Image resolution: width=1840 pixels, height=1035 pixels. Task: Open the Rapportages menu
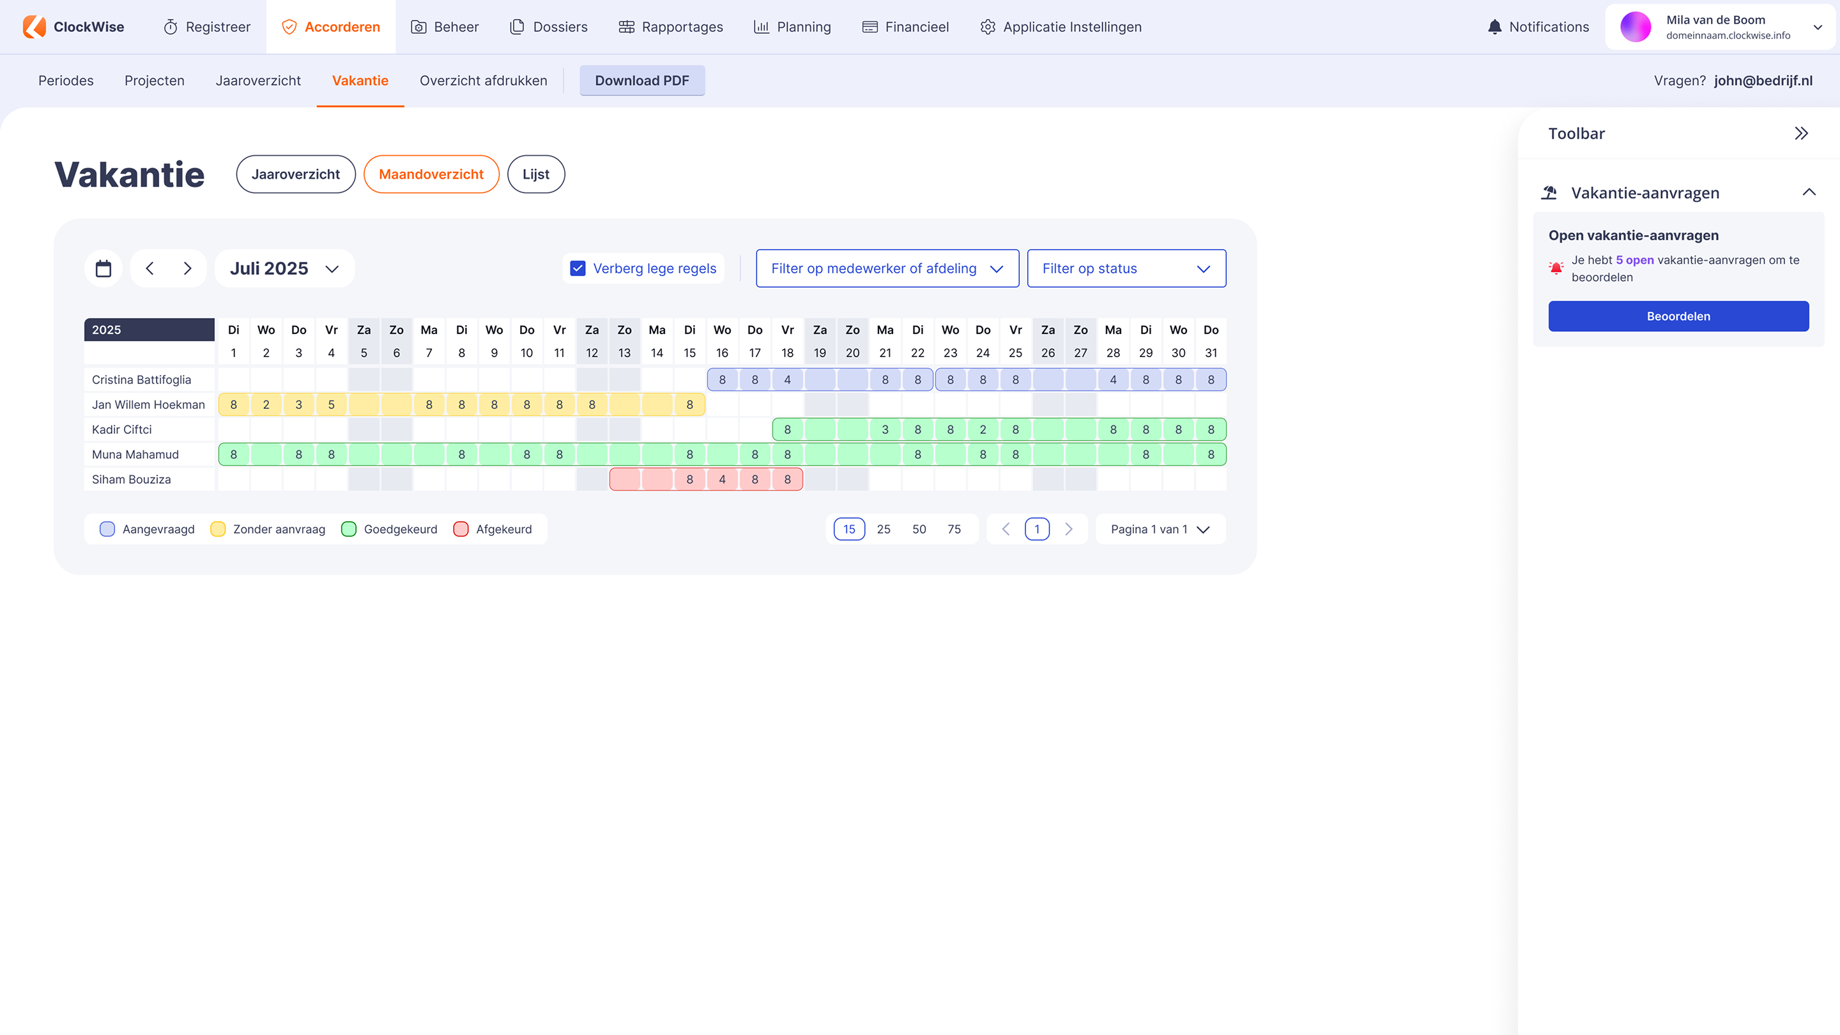(671, 27)
